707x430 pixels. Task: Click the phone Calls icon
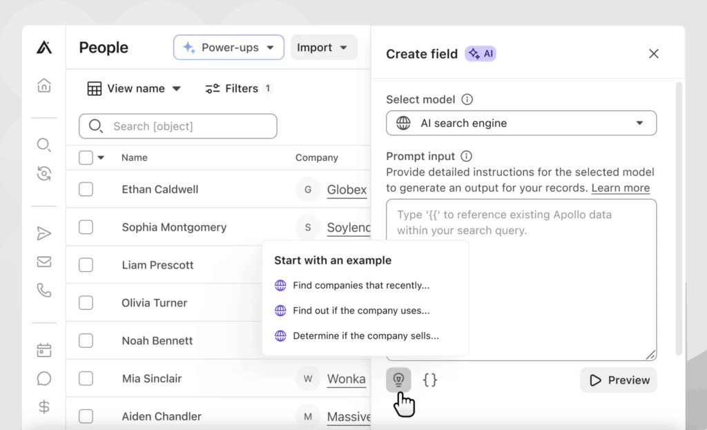pyautogui.click(x=44, y=291)
